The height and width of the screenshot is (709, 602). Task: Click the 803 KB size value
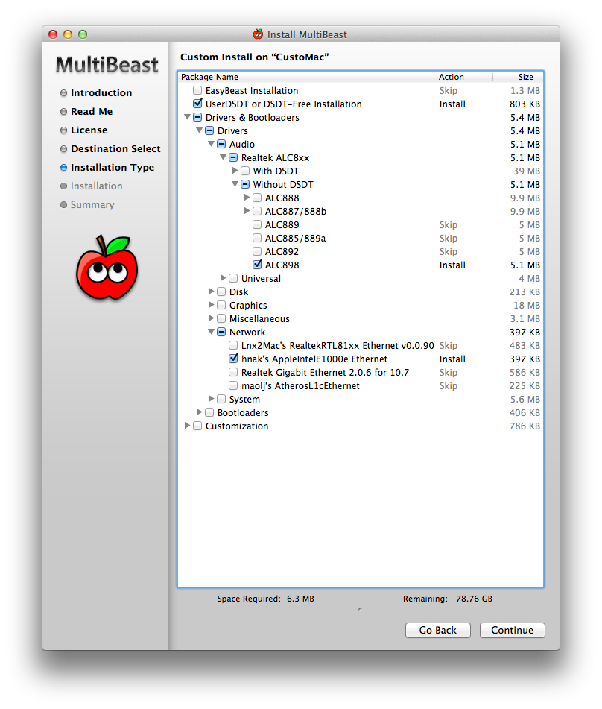pos(525,104)
